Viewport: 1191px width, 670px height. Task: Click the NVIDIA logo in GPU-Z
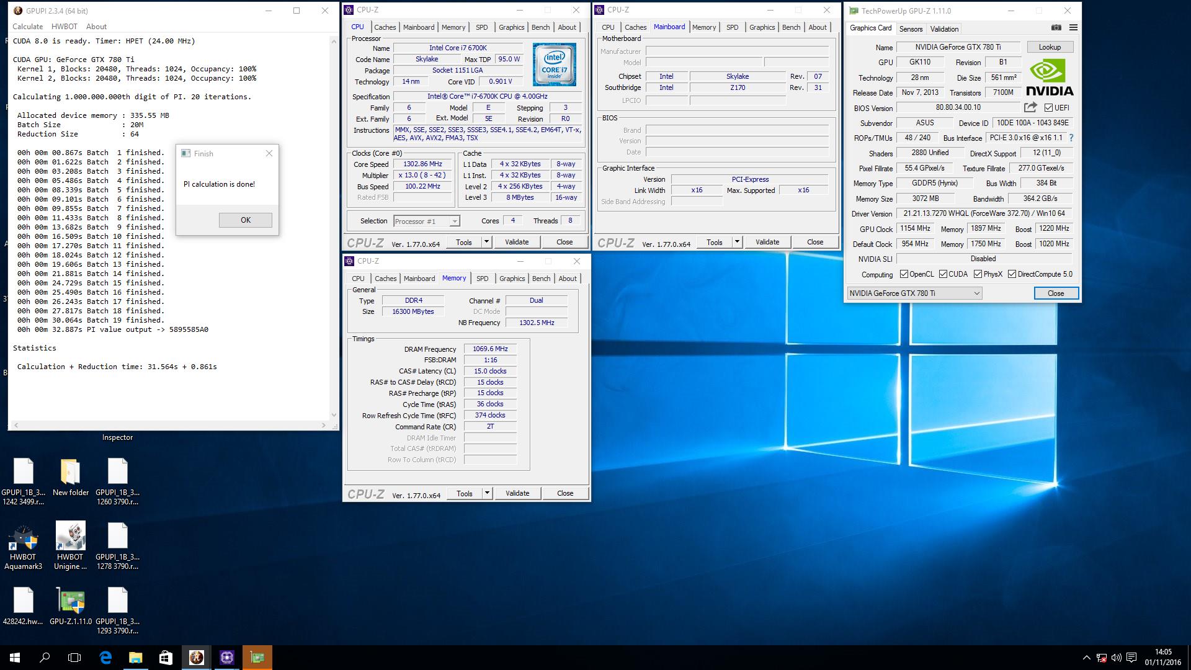[1050, 78]
